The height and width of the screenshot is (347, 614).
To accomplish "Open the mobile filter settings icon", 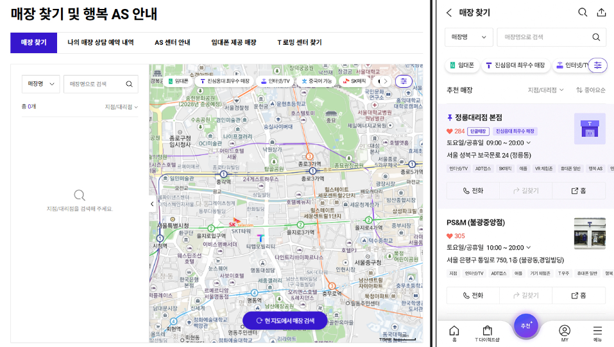I will [x=597, y=65].
